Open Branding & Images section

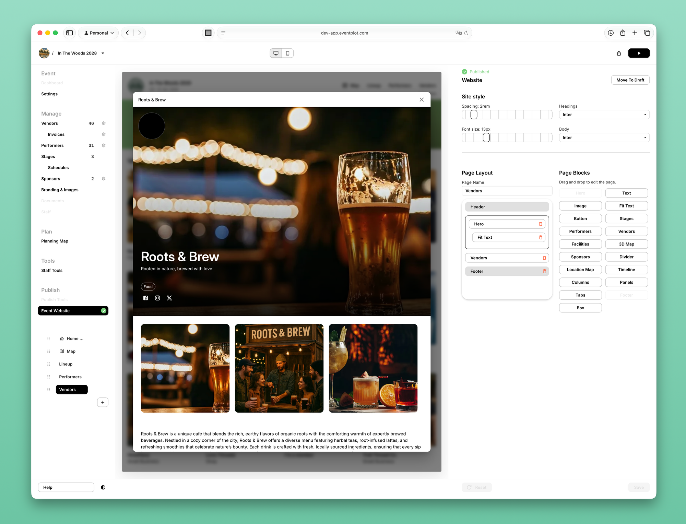(x=60, y=190)
